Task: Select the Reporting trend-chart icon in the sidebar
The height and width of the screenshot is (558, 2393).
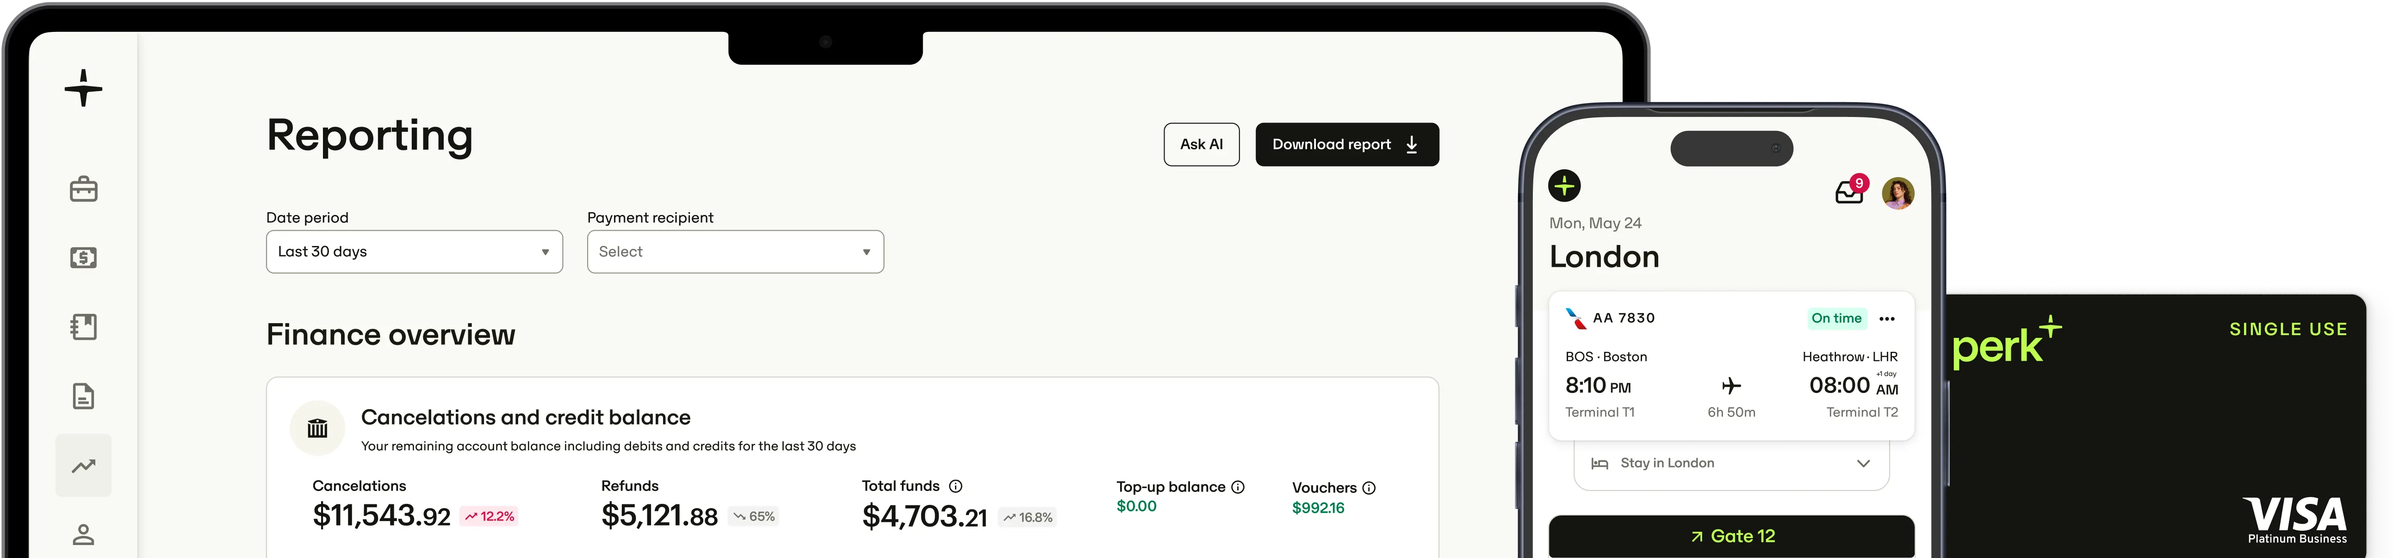Action: (83, 465)
